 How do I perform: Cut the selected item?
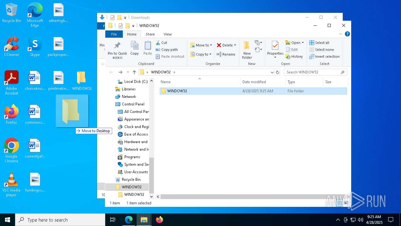[x=162, y=43]
